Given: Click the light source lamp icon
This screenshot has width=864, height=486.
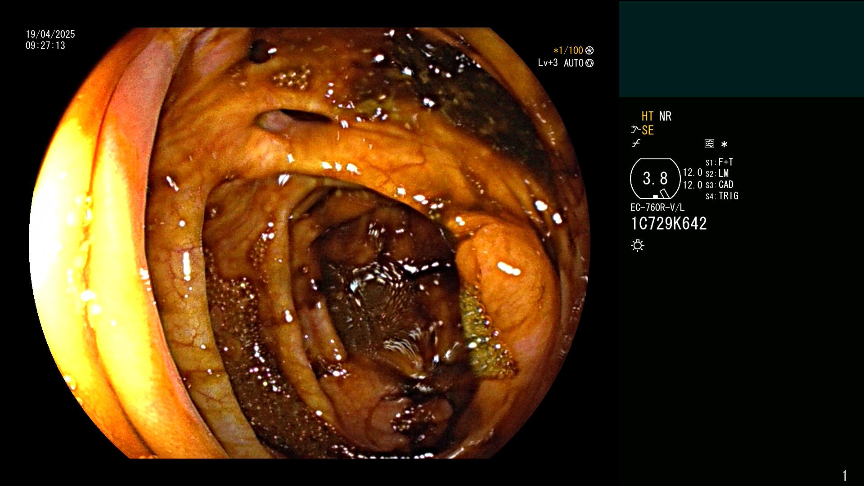Looking at the screenshot, I should coord(638,245).
